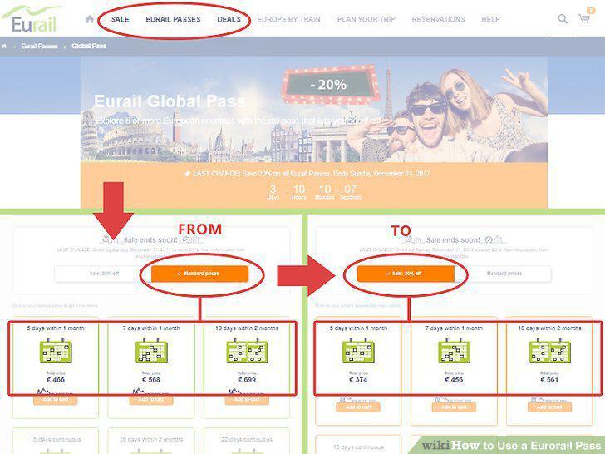Add the € 456 pass to cart
Screen dimensions: 605x454
click(454, 407)
